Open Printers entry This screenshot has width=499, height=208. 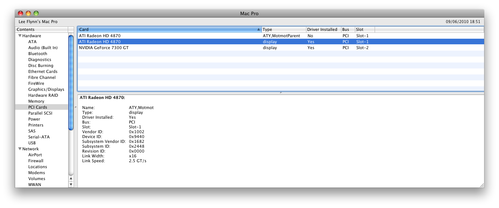click(x=36, y=125)
